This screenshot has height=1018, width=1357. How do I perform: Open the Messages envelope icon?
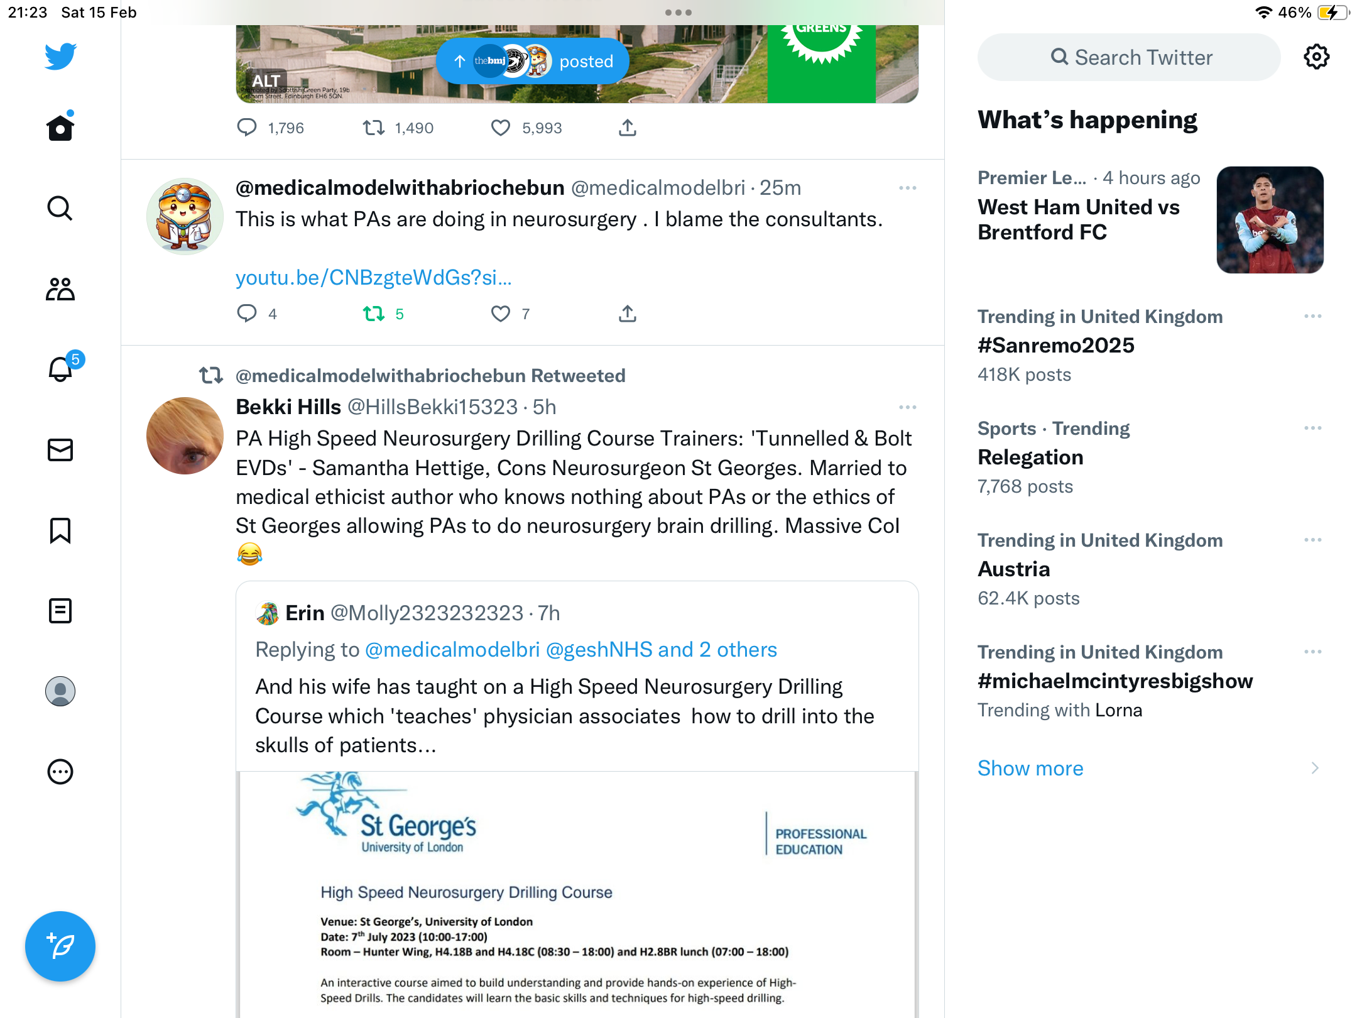tap(60, 450)
